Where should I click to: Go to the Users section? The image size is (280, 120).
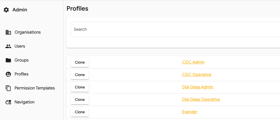[x=20, y=46]
